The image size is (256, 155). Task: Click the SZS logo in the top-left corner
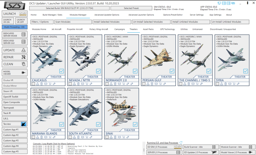[x=15, y=6]
